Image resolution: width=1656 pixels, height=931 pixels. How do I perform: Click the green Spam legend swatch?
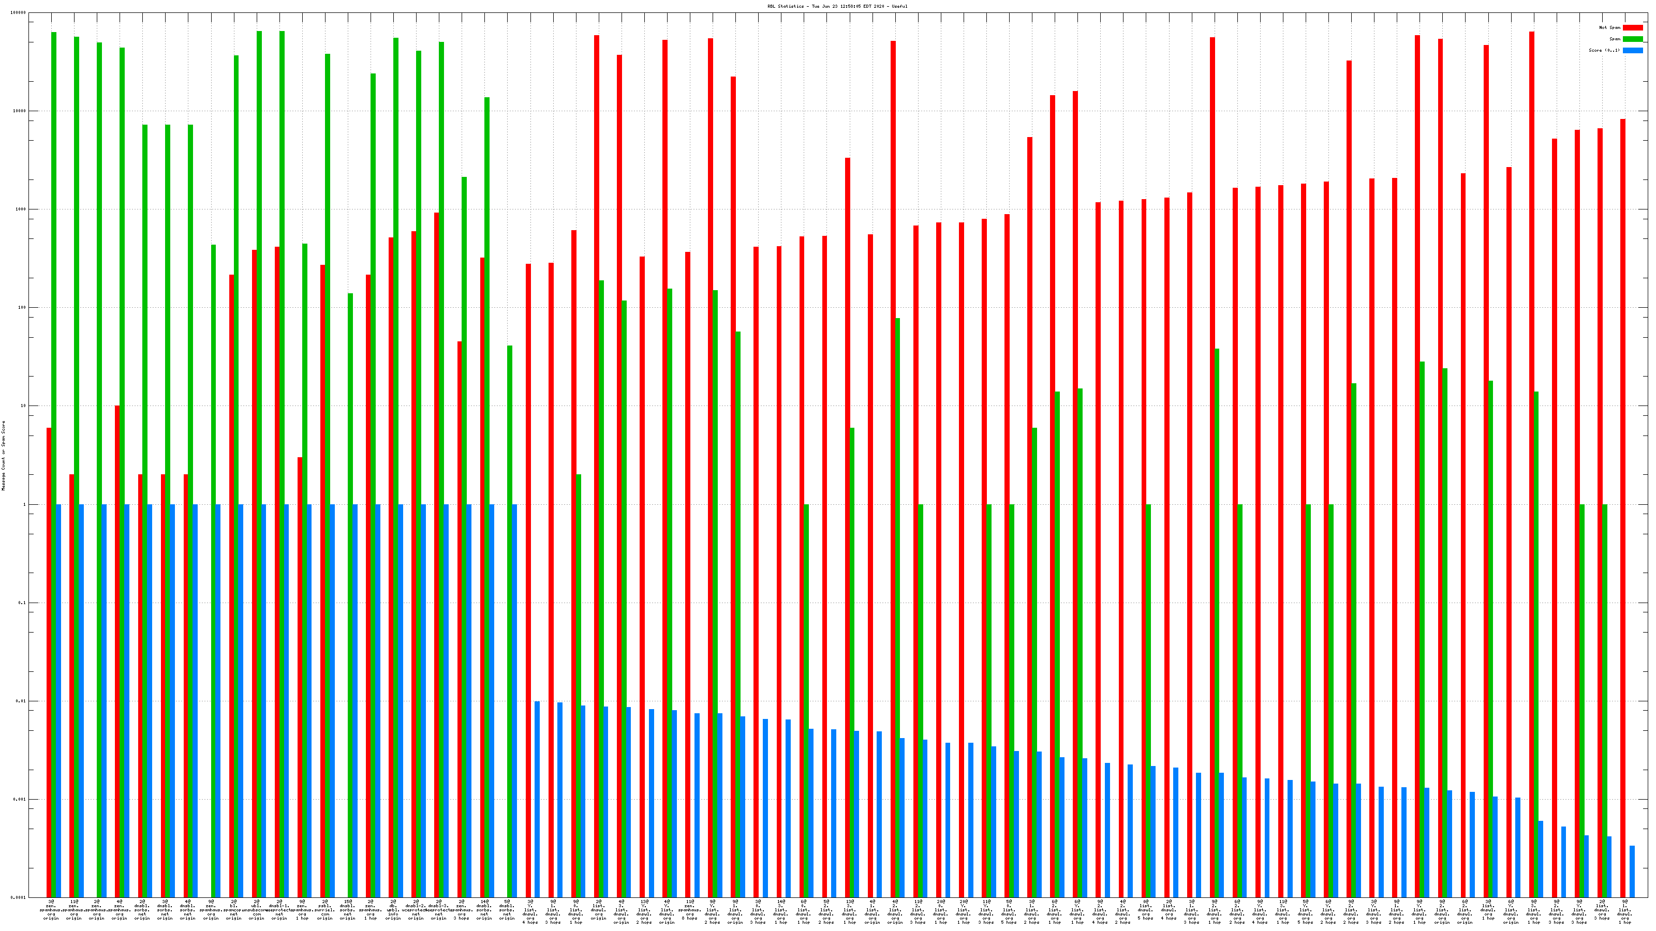pyautogui.click(x=1632, y=39)
